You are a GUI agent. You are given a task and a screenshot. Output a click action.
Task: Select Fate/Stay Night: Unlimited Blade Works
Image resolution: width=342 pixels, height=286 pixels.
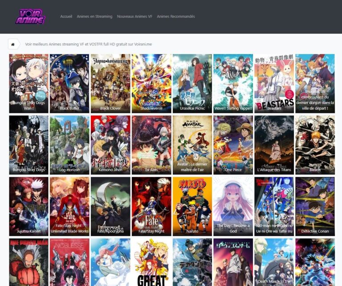point(69,207)
